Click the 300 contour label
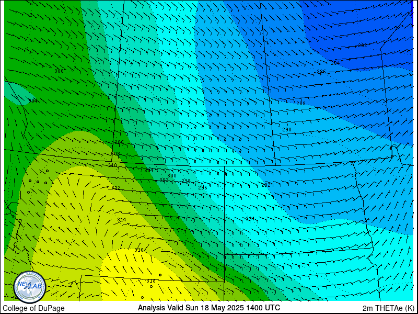The image size is (418, 314). coord(172,176)
